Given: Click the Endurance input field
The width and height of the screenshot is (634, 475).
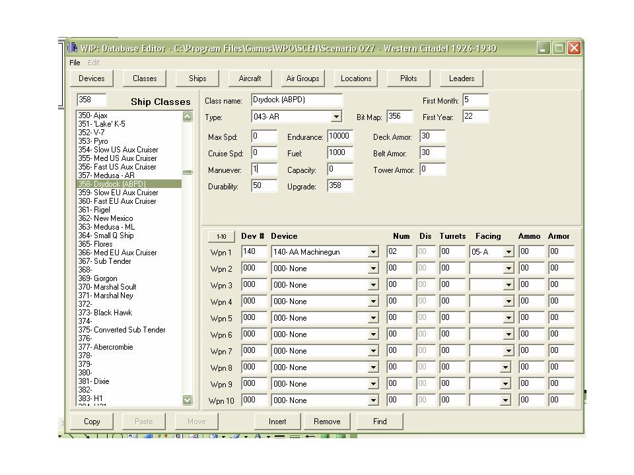Looking at the screenshot, I should (x=340, y=136).
